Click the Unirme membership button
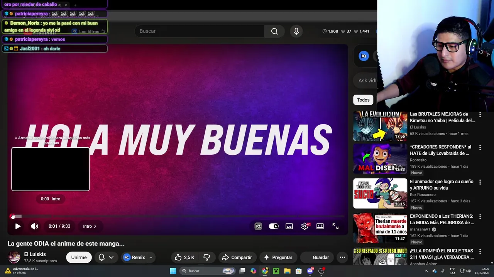494x277 pixels. [79, 257]
